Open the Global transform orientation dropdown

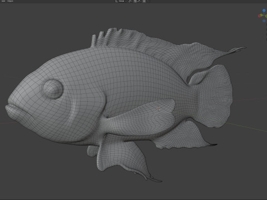[x=121, y=1]
